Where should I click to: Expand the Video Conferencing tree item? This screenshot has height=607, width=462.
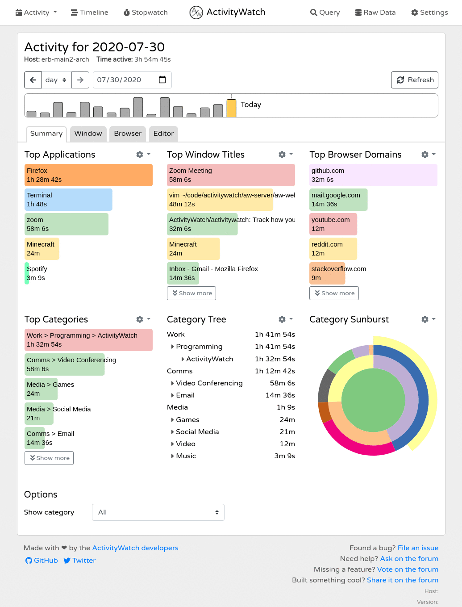pyautogui.click(x=172, y=383)
